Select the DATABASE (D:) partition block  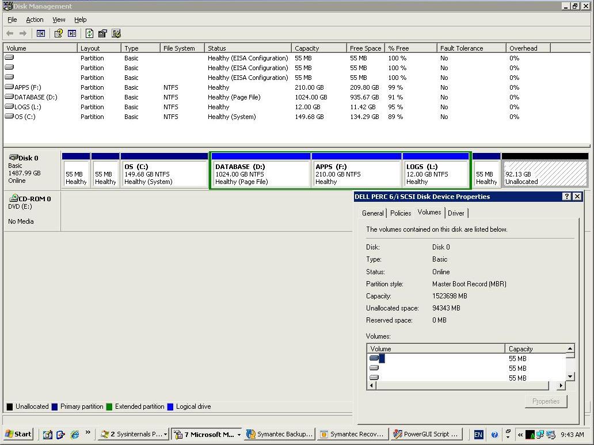point(260,170)
